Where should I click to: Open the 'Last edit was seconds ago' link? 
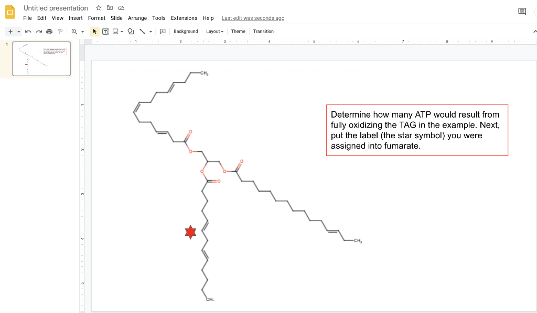pyautogui.click(x=253, y=18)
